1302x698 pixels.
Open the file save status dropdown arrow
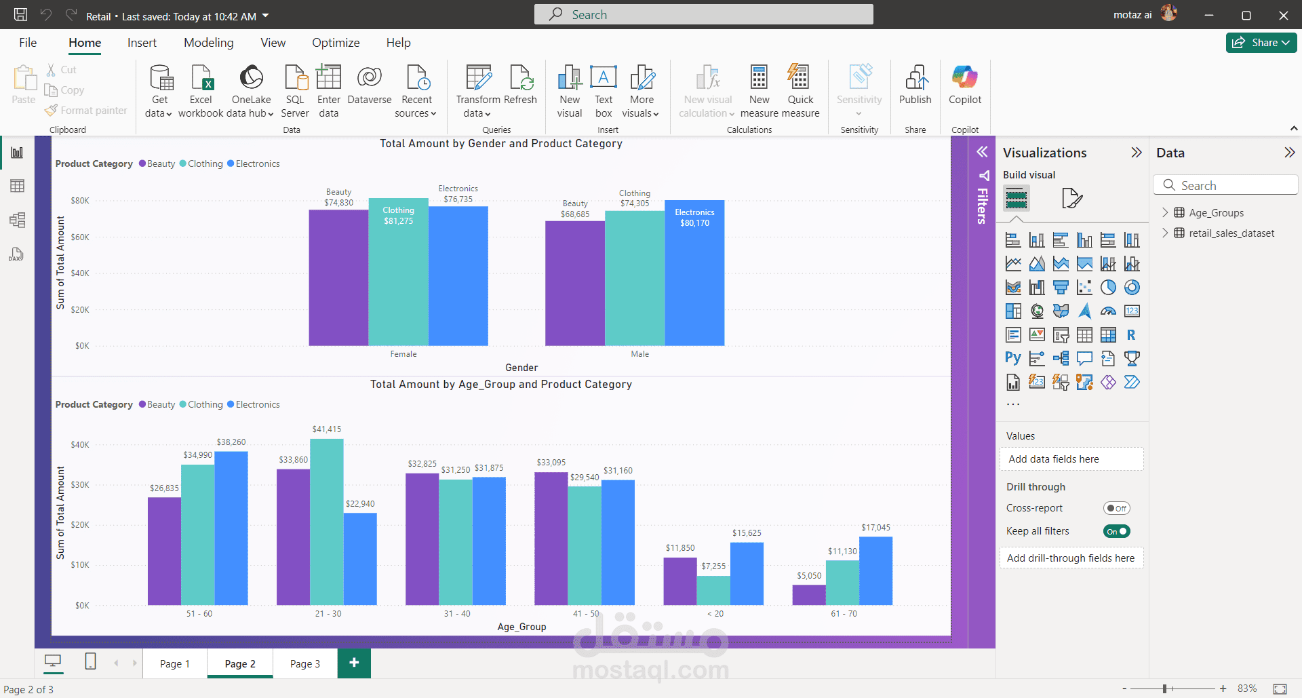(266, 16)
